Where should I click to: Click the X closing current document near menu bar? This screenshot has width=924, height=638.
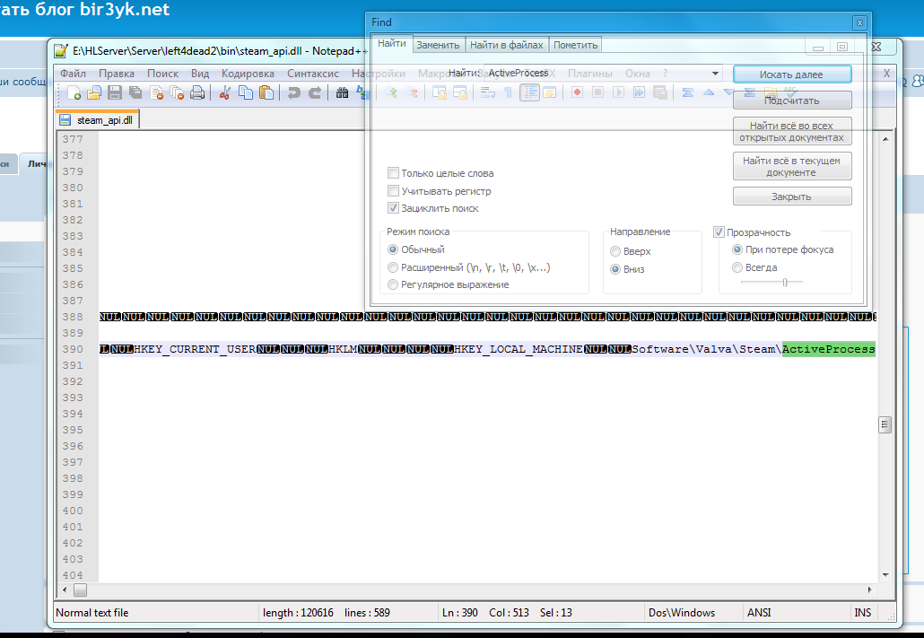886,73
